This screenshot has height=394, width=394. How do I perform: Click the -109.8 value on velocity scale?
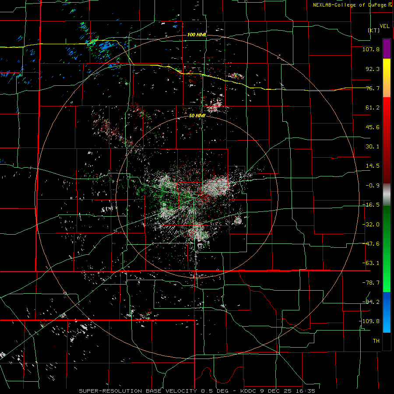point(369,321)
